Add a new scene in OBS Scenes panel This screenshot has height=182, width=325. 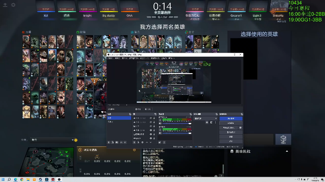pyautogui.click(x=109, y=142)
